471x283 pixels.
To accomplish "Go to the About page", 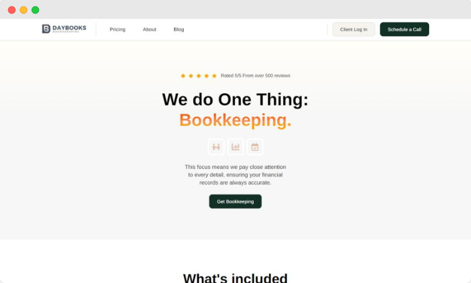I will [150, 29].
